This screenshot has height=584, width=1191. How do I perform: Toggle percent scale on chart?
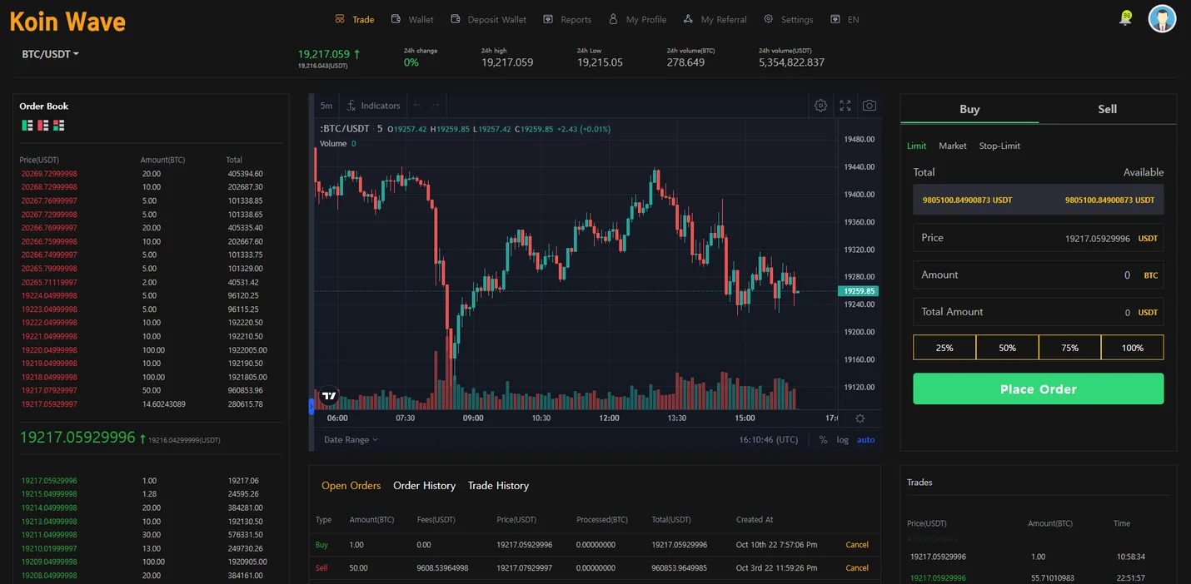[x=823, y=440]
